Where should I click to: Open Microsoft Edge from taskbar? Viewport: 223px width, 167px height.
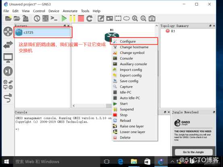[120, 161]
